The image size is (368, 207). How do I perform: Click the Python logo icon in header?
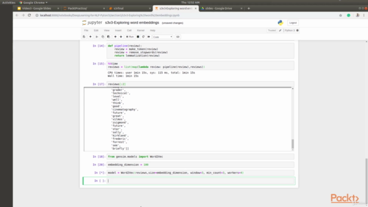click(280, 22)
